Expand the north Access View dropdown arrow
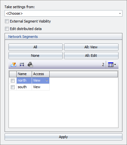This screenshot has width=127, height=145. pyautogui.click(x=47, y=81)
